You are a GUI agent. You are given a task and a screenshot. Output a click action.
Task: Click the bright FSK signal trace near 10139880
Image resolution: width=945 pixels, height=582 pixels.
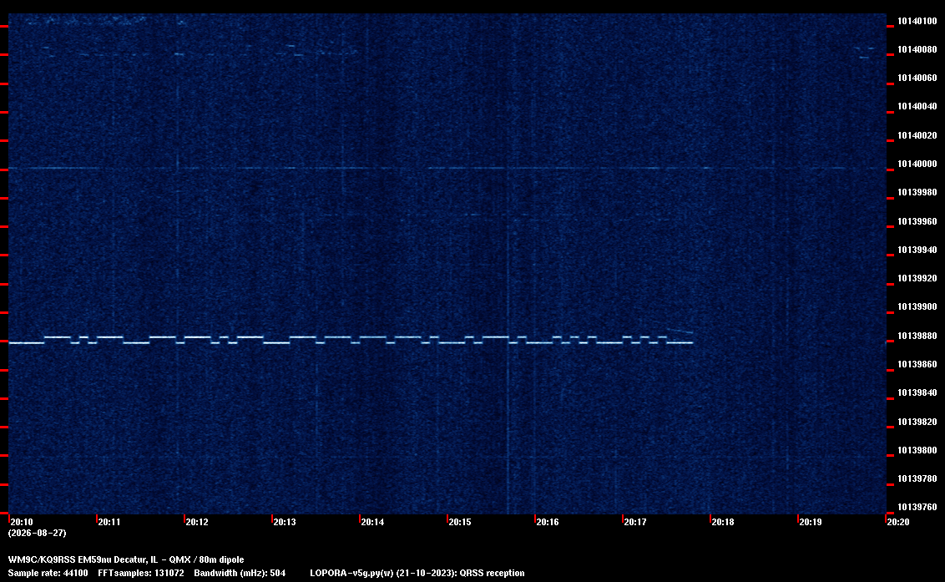(x=350, y=340)
